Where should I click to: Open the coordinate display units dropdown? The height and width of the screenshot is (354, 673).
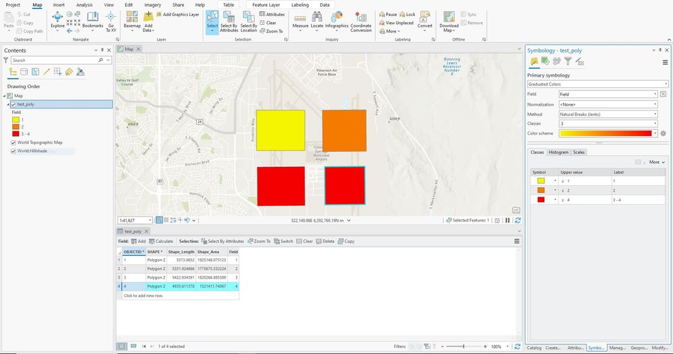(x=348, y=220)
